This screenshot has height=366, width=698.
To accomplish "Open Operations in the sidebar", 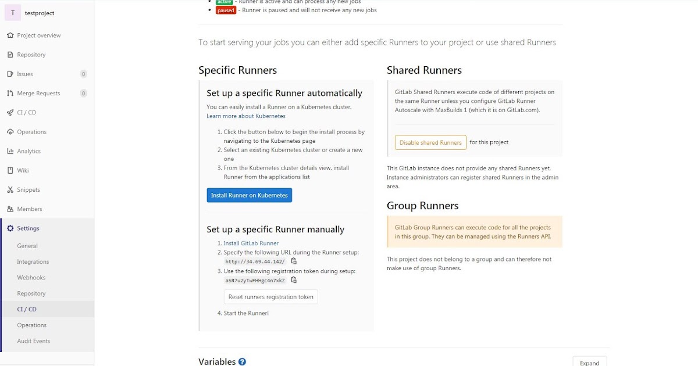I will 31,131.
